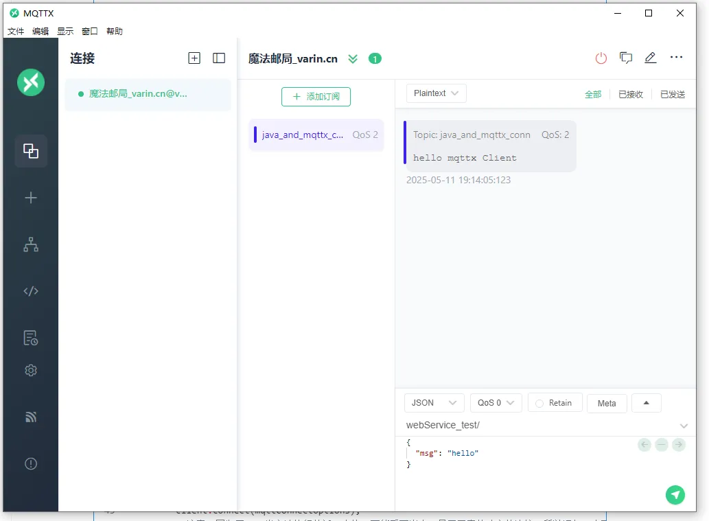
Task: Click the webService_test/ topic input field
Action: (540, 425)
